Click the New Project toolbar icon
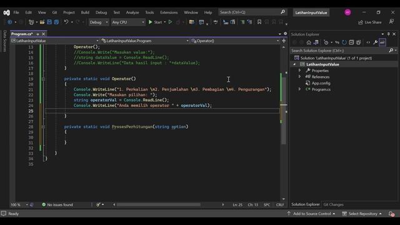 [31, 22]
